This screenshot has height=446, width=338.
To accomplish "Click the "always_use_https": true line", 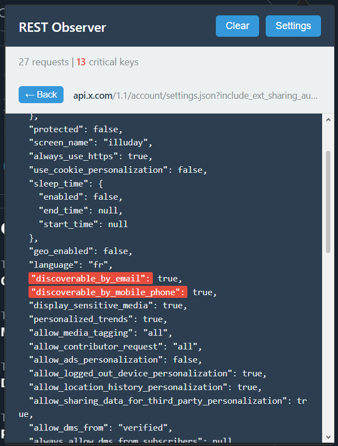I will point(90,156).
